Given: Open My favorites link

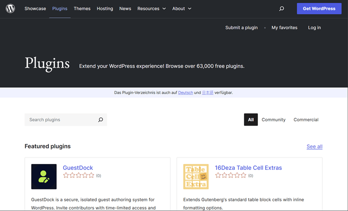Looking at the screenshot, I should [284, 28].
